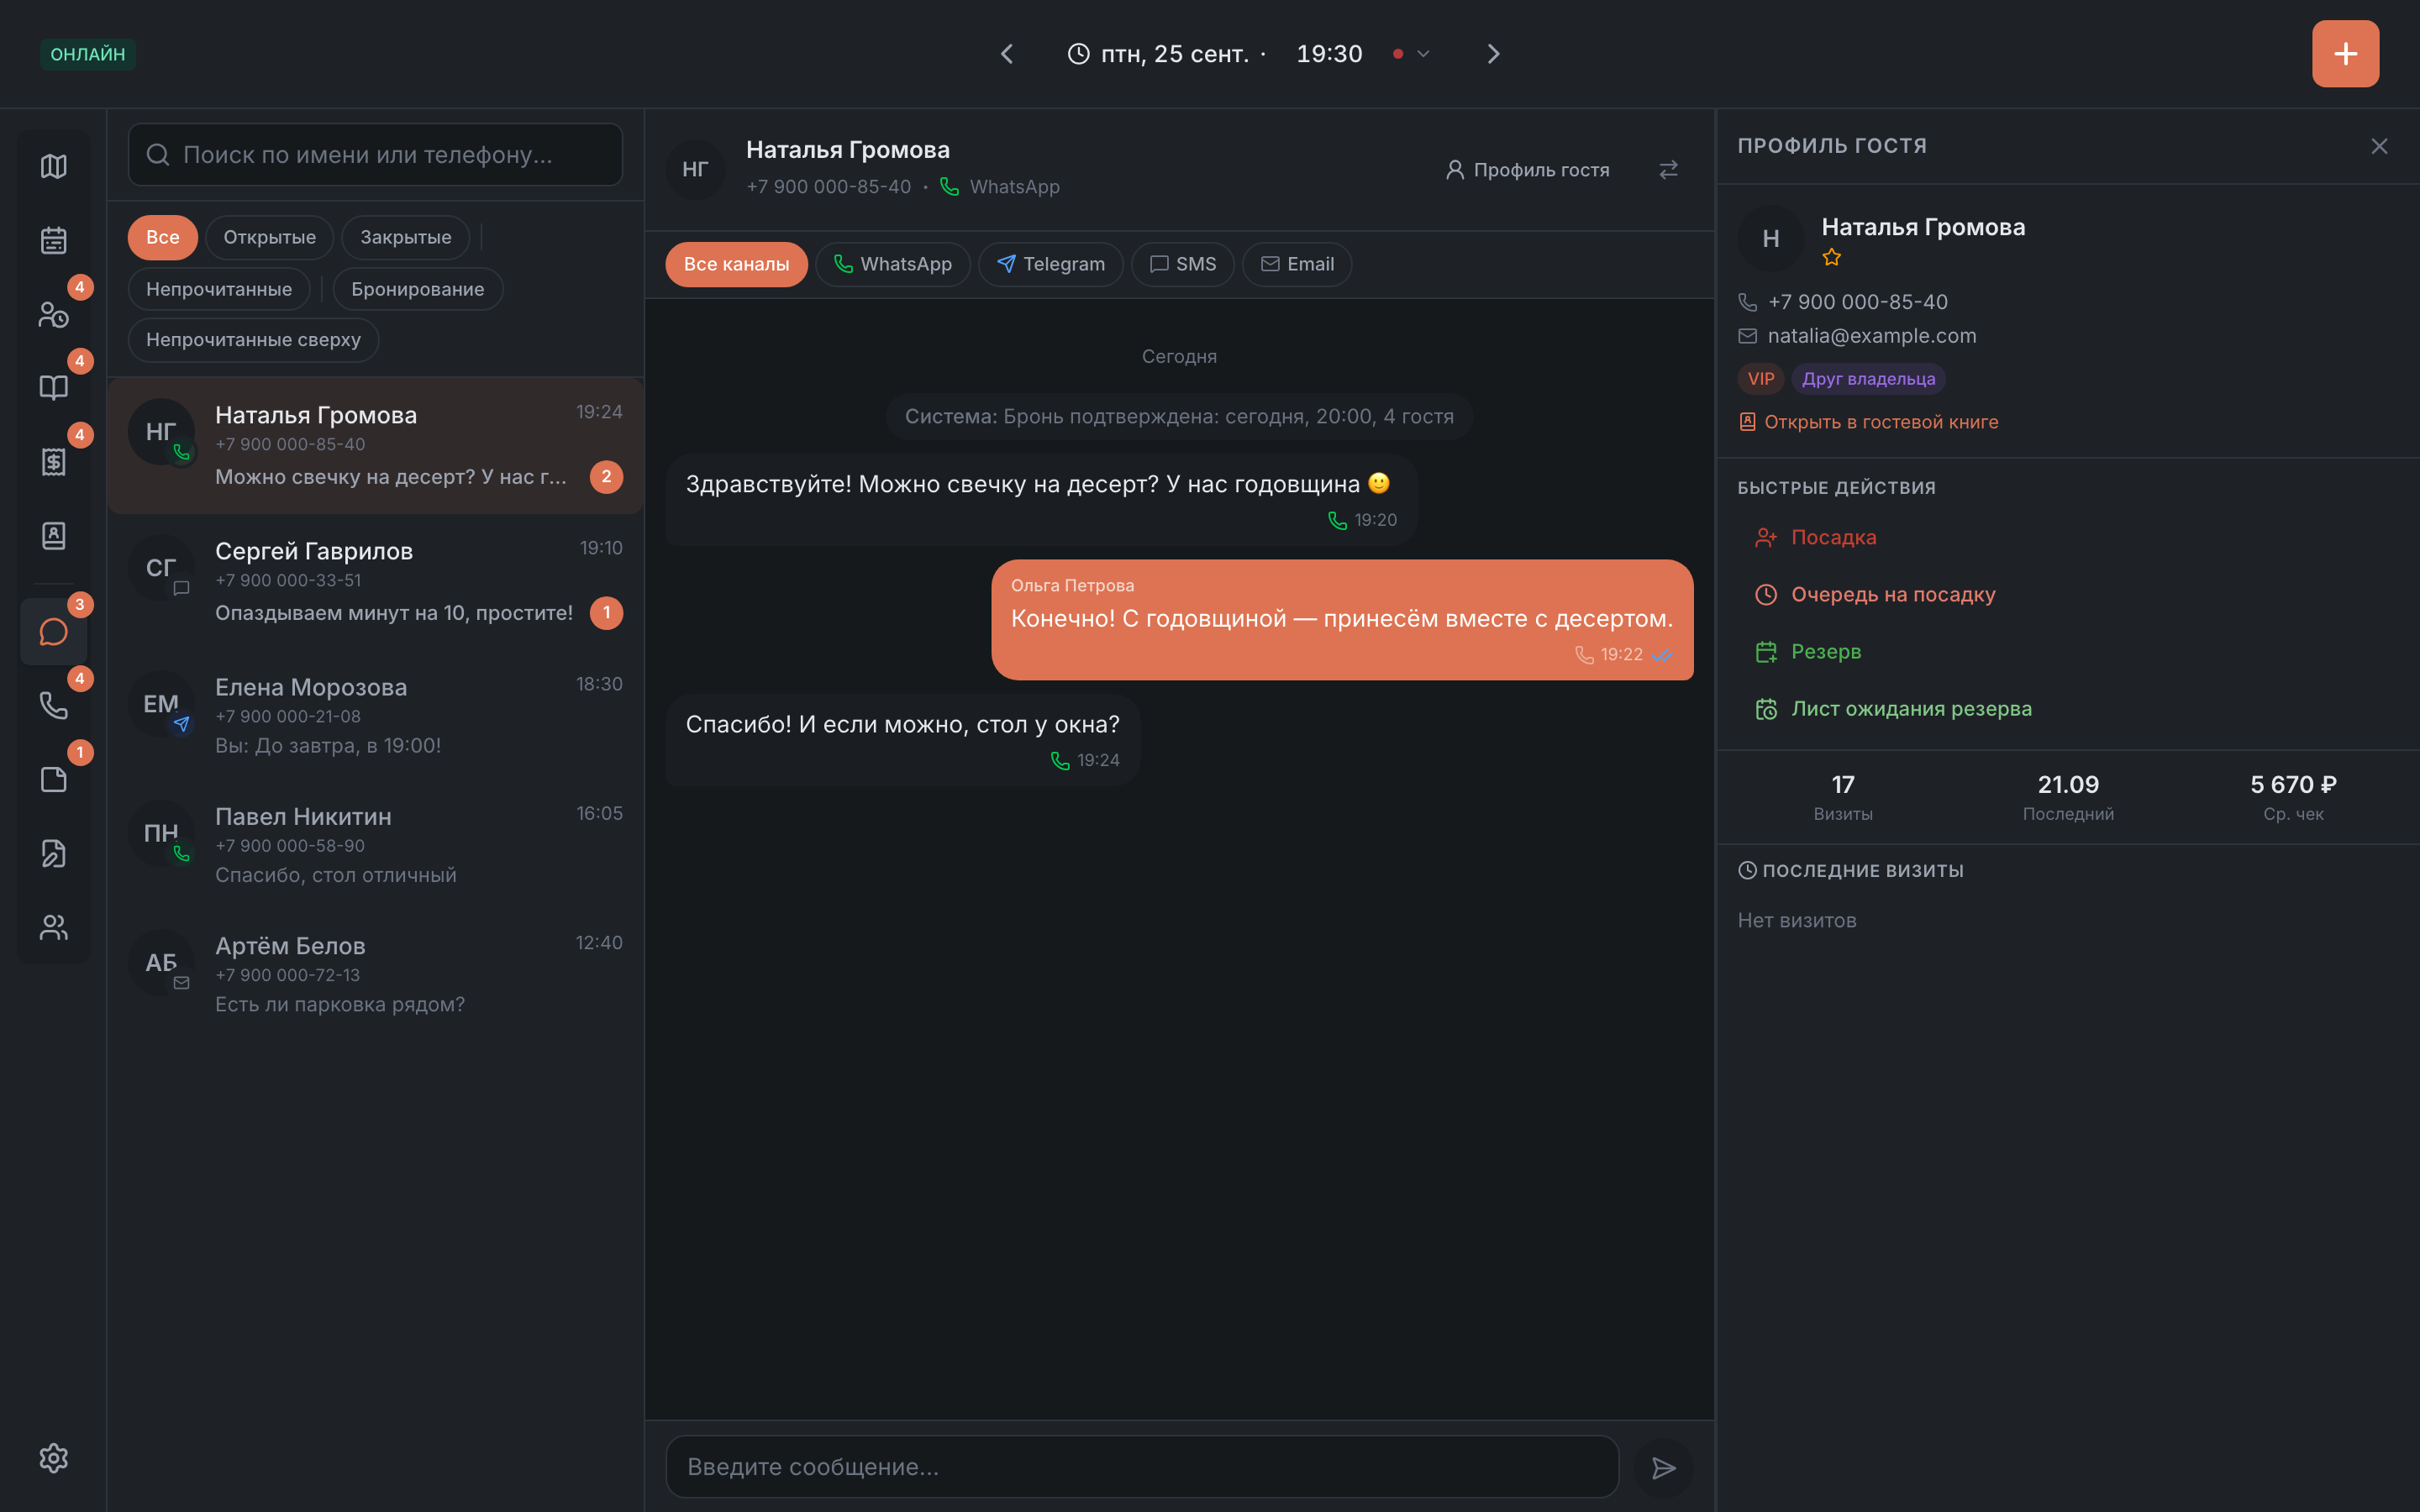Close the guest profile panel

[x=2379, y=146]
